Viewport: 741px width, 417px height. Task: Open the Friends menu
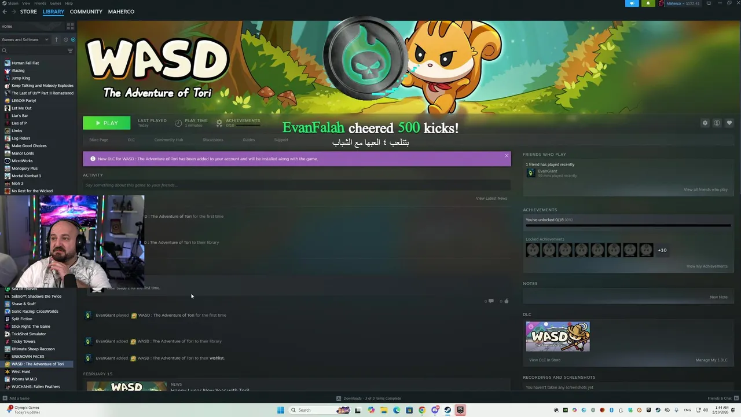click(40, 3)
